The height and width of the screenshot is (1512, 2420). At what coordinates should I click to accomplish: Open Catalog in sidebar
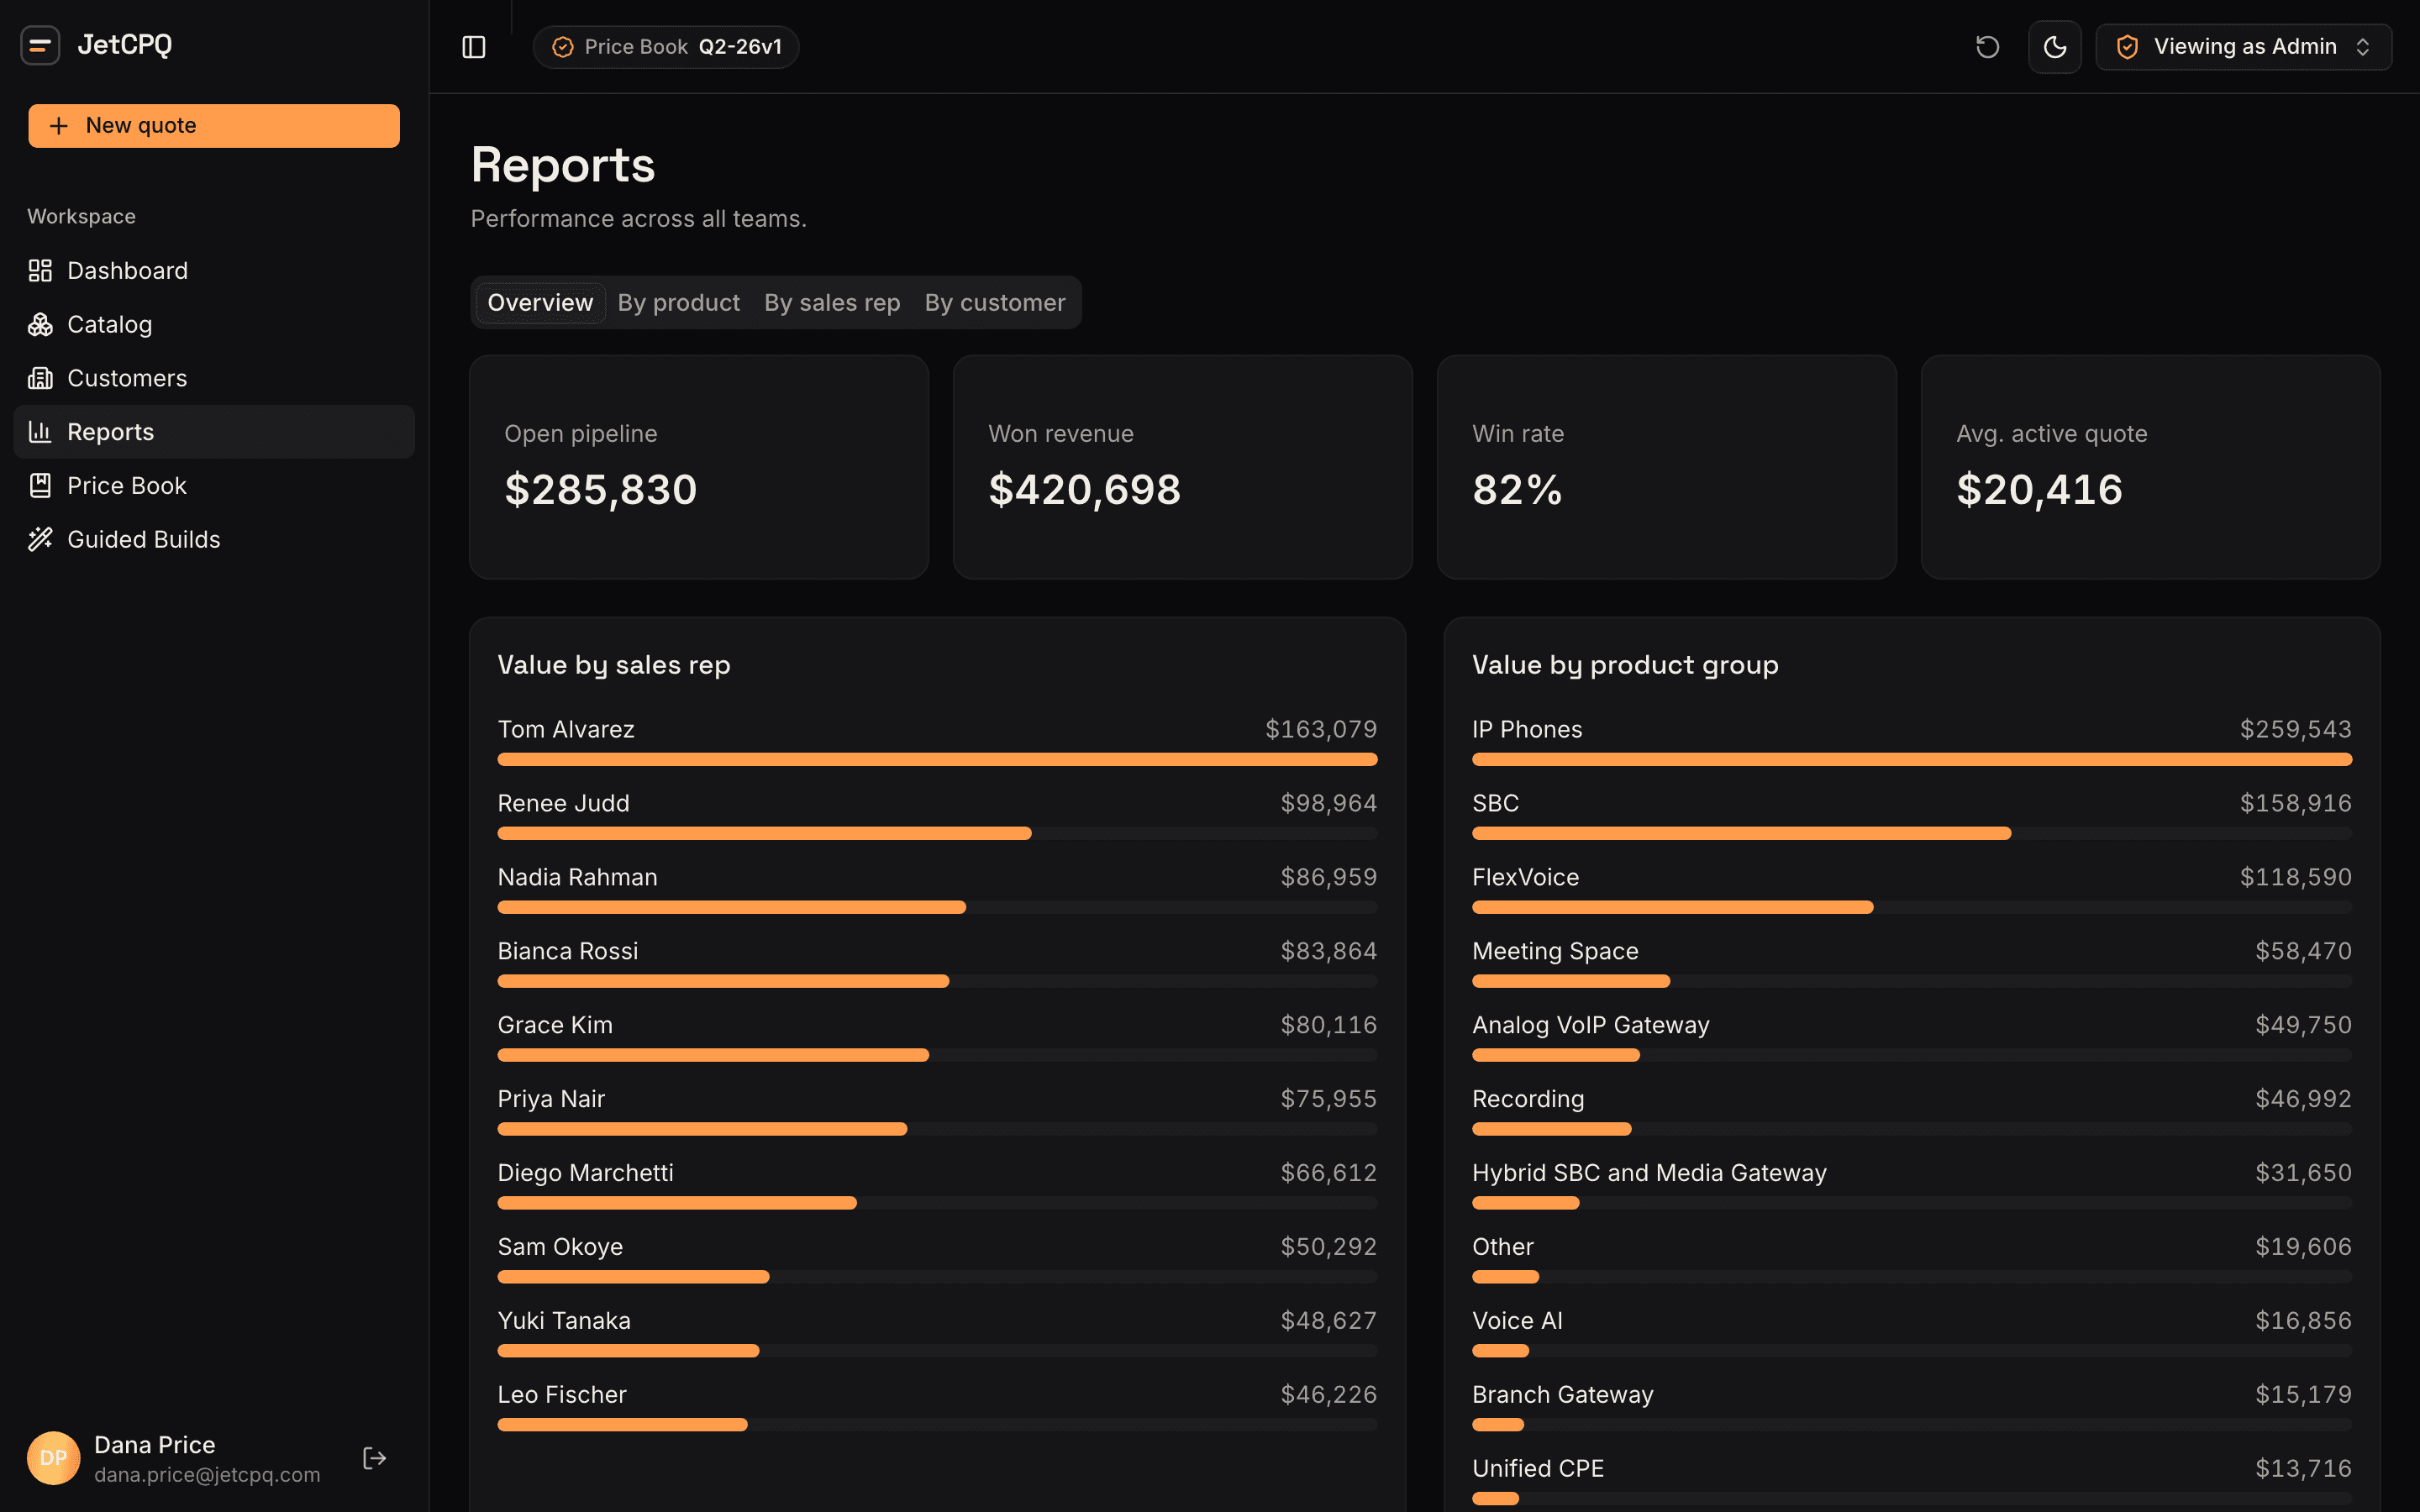[x=214, y=325]
